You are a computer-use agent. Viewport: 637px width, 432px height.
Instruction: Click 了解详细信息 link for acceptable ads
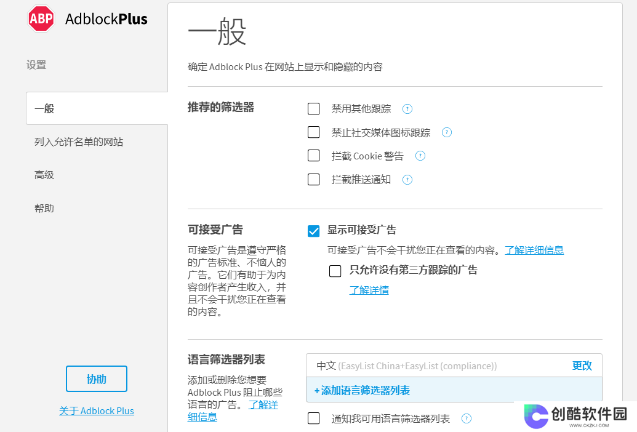point(534,250)
